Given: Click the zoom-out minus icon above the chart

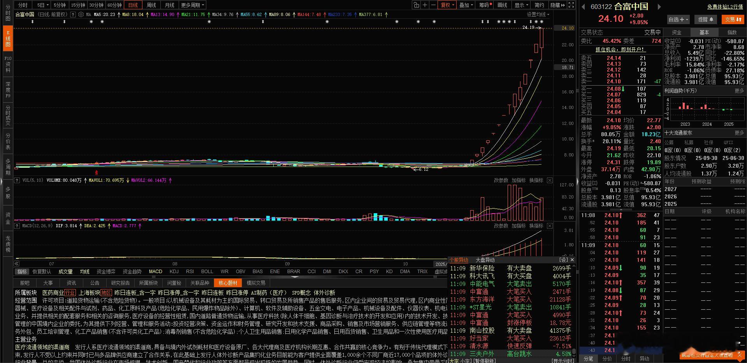Looking at the screenshot, I should pos(433,5).
